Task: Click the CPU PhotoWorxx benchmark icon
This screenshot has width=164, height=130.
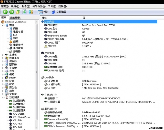Action: tap(11, 117)
